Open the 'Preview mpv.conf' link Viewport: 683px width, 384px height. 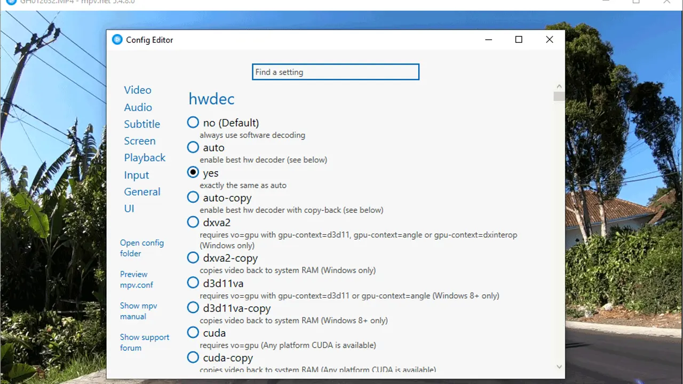pos(136,279)
